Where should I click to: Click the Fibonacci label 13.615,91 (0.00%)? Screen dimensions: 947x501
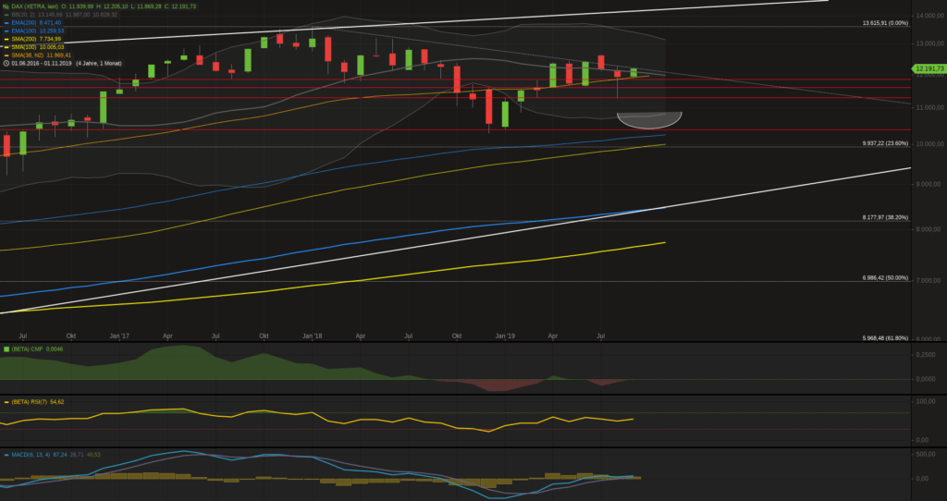click(885, 23)
